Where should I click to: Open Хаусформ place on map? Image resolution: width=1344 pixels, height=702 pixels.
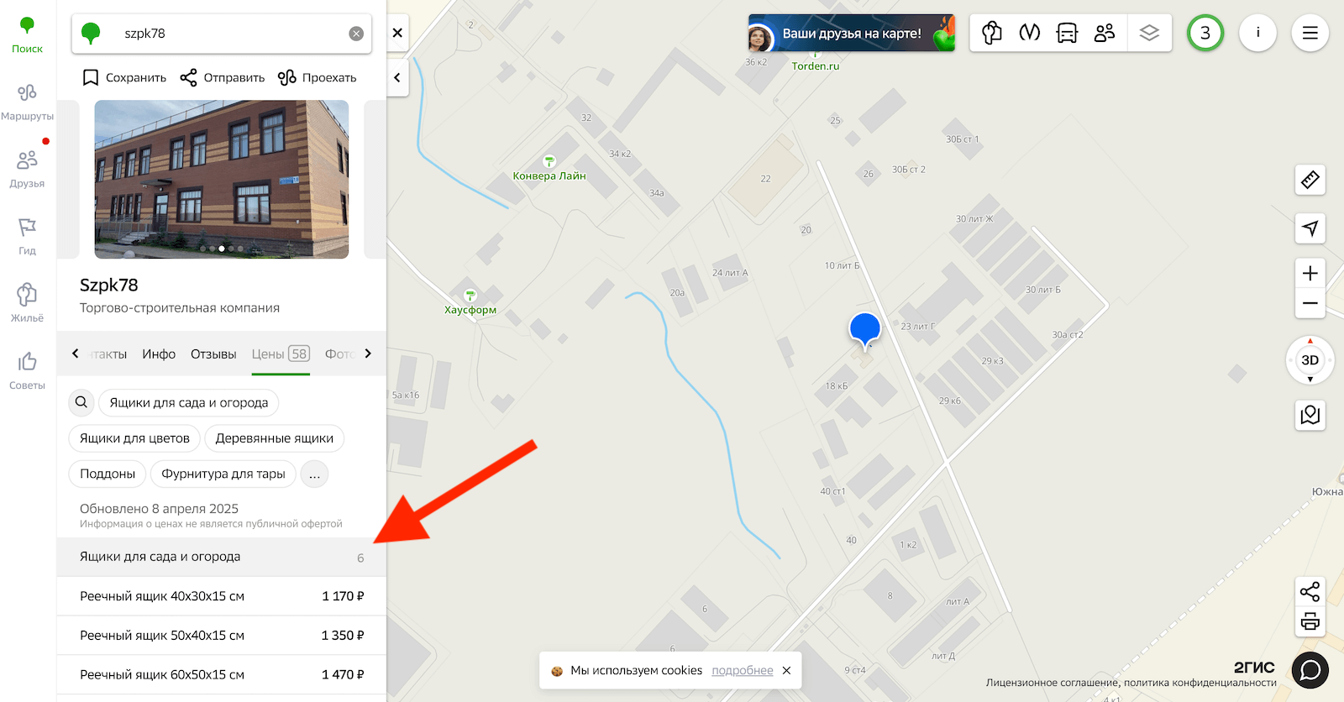[x=470, y=302]
